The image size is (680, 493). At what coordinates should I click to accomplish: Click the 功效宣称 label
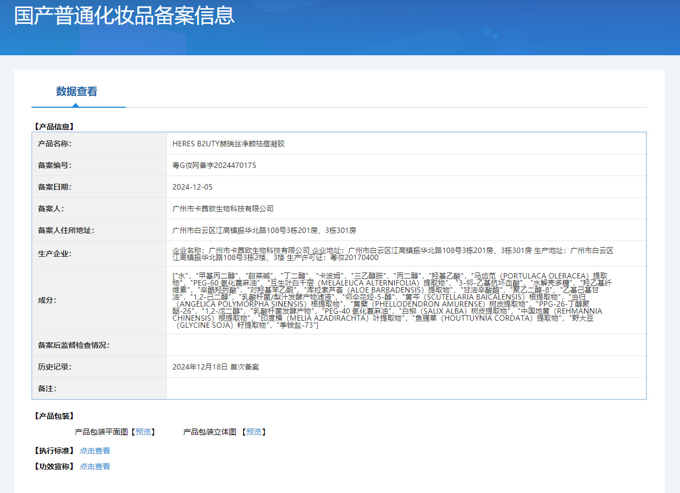(x=53, y=466)
